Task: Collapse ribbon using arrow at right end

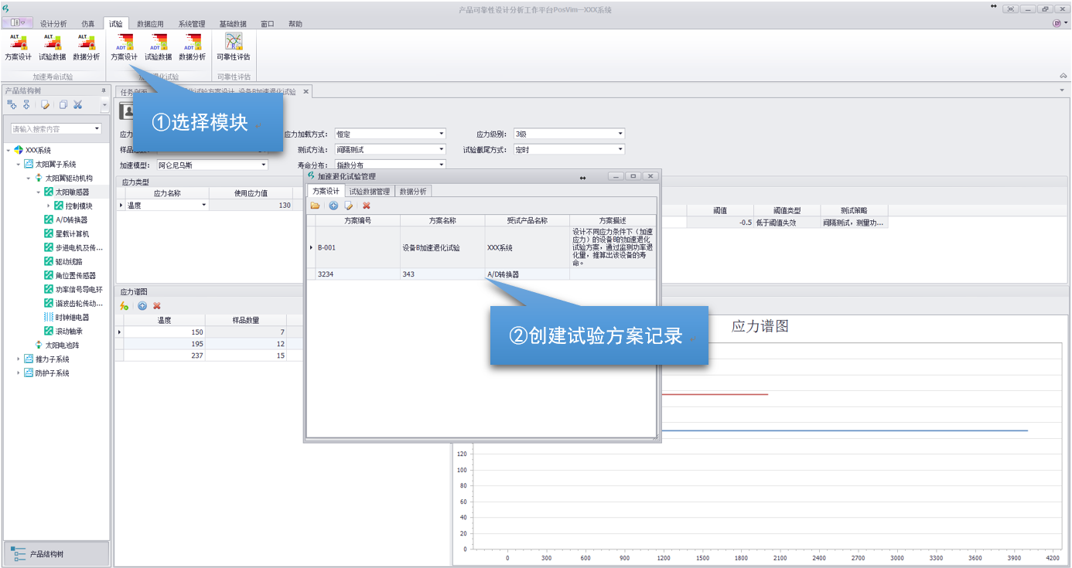Action: pos(1063,76)
